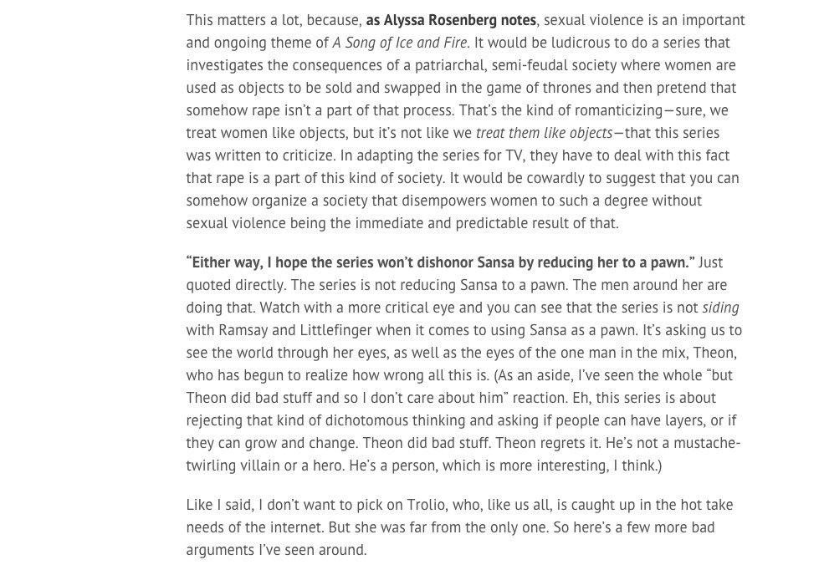Screen dimensions: 819x575
Task: Click the paragraph opening "Like I said"
Action: (218, 505)
